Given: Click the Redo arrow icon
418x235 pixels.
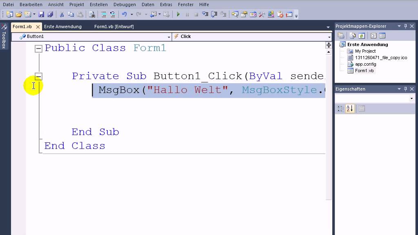Looking at the screenshot, I should coord(139,14).
